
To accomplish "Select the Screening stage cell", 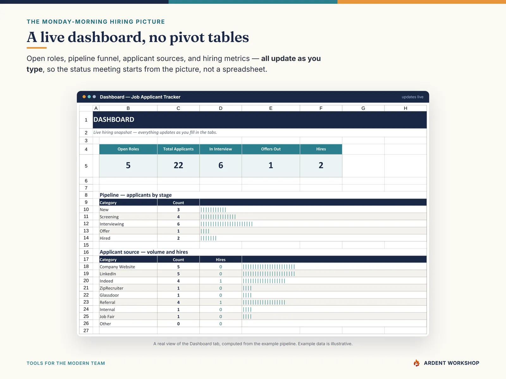I will click(x=128, y=217).
